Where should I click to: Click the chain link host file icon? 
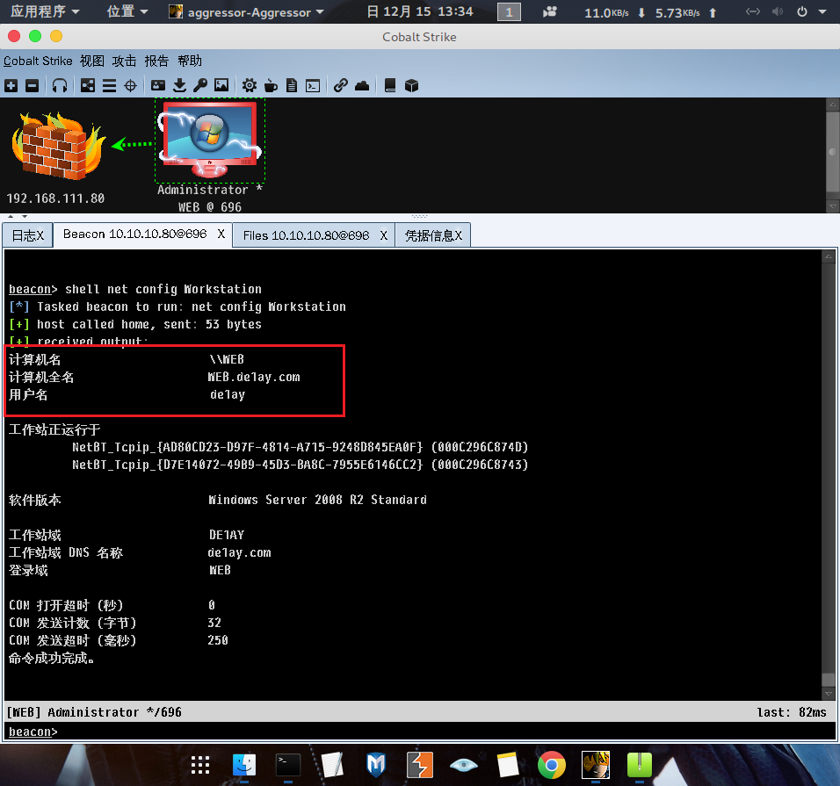tap(341, 86)
